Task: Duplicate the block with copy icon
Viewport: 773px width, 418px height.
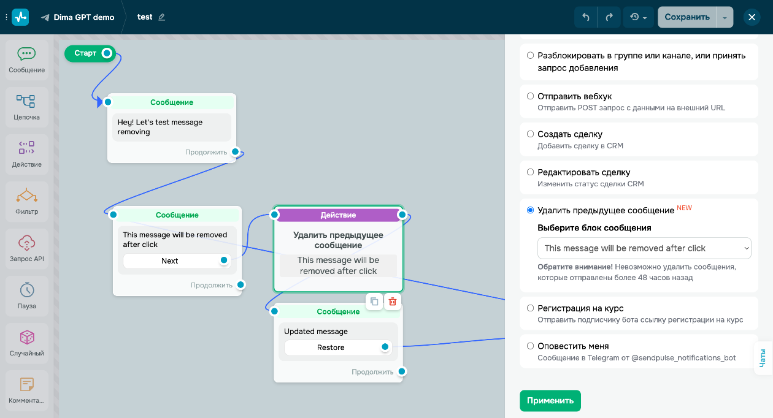Action: coord(374,302)
